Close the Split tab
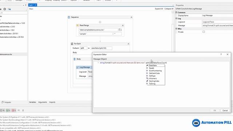Viewport: 233px width, 131px height. [x=36, y=5]
